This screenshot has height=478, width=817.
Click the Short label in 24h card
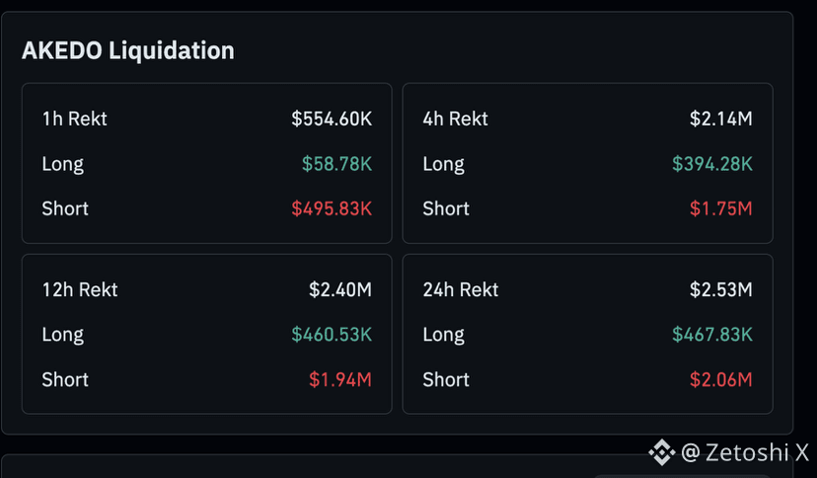tap(446, 379)
